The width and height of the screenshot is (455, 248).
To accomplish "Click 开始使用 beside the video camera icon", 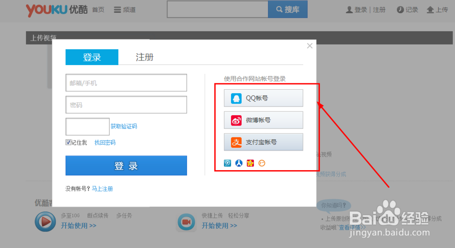I will point(220,226).
